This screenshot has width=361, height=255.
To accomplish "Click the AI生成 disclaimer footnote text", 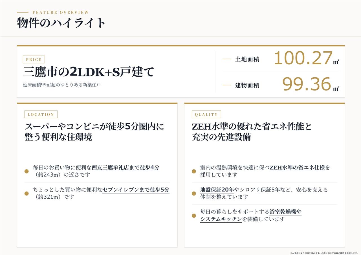I will point(324,253).
